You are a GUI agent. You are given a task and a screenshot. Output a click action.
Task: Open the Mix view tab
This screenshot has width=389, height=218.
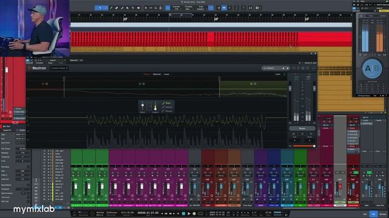point(373,214)
